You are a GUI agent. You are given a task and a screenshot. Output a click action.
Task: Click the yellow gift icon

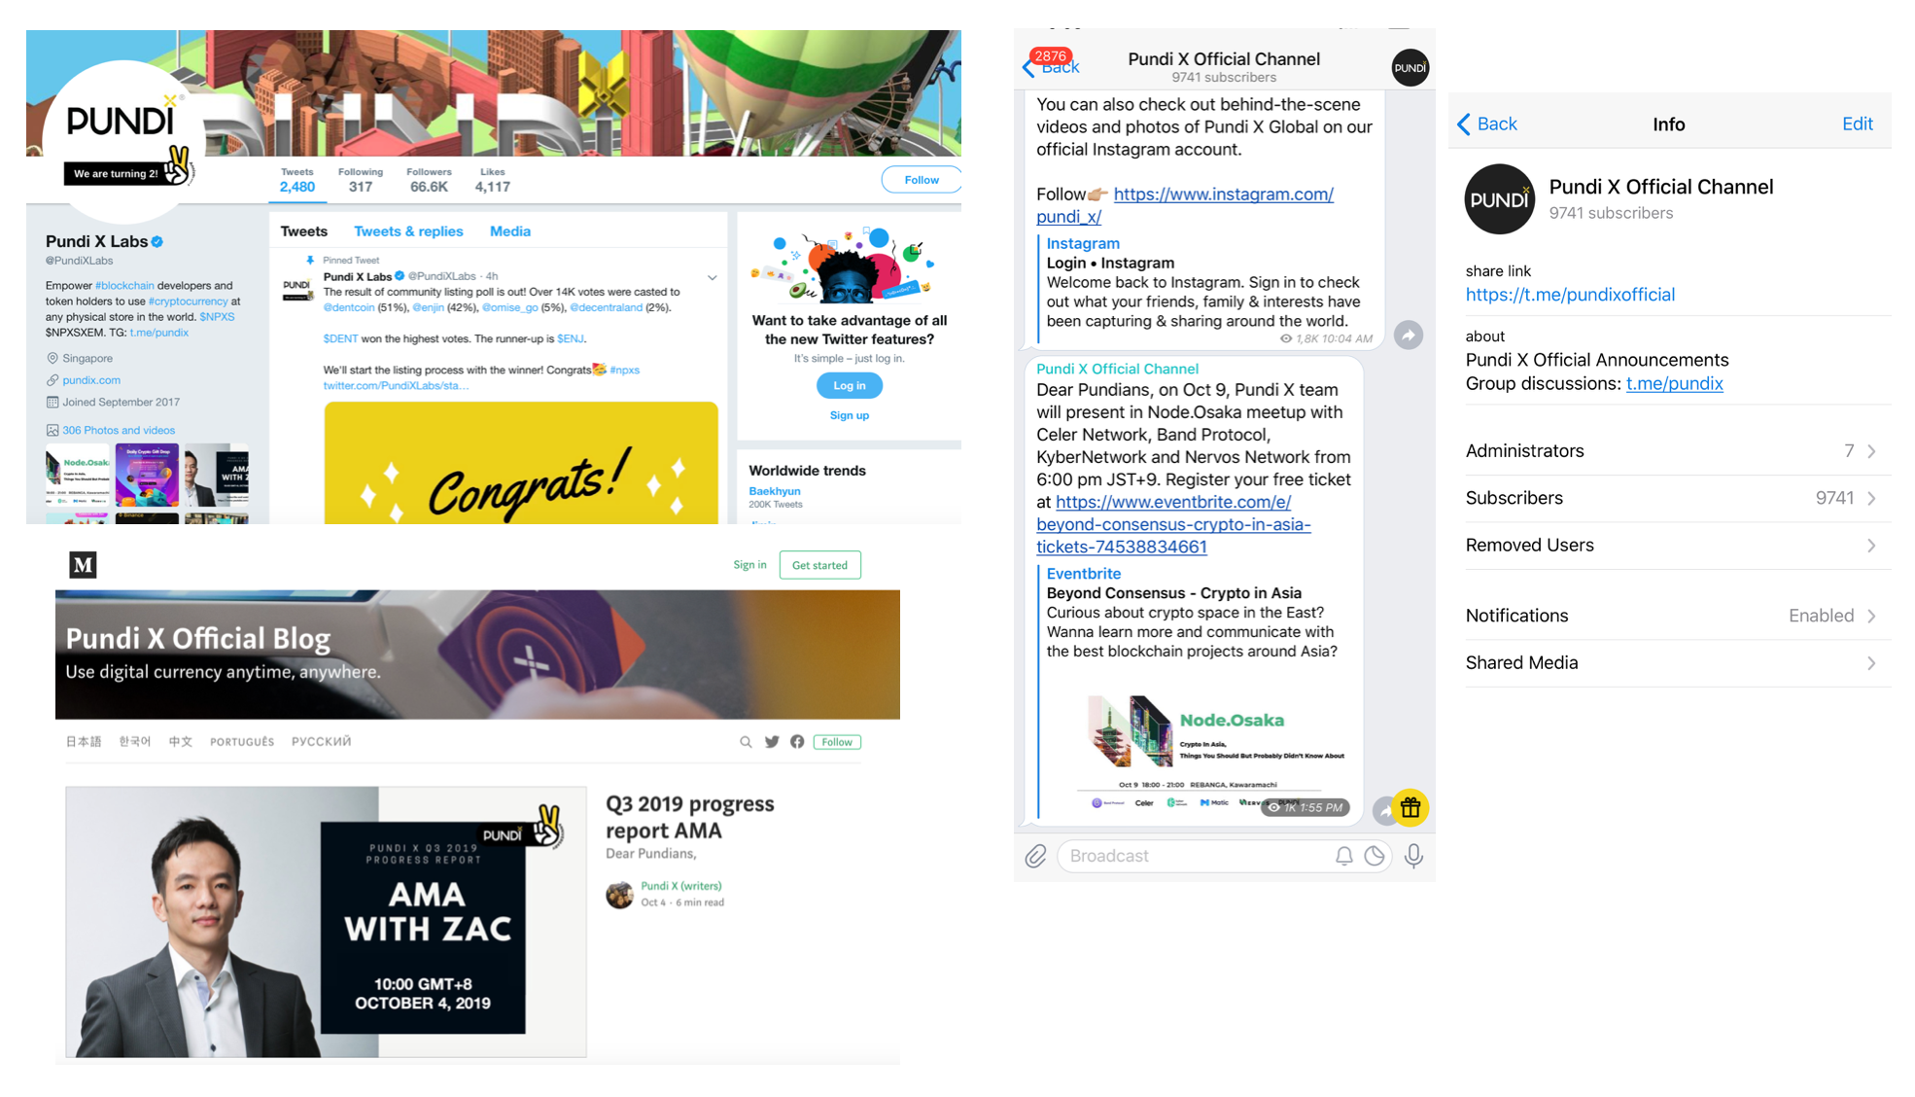[x=1410, y=807]
